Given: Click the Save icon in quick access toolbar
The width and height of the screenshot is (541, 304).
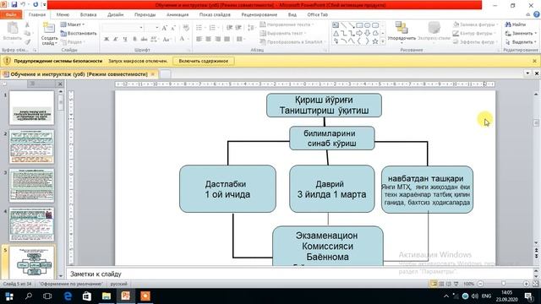Looking at the screenshot, I should click(14, 5).
